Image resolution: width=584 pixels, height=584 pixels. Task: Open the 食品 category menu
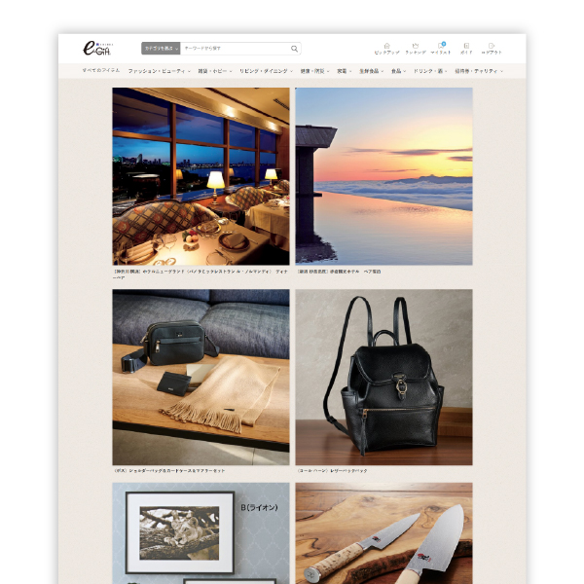[x=398, y=71]
